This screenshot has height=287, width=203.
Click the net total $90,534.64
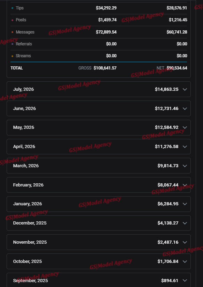click(x=176, y=68)
